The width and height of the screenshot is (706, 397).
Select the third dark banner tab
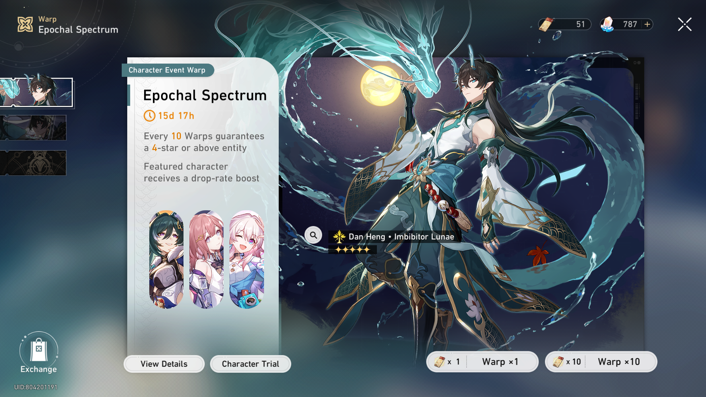click(x=33, y=163)
